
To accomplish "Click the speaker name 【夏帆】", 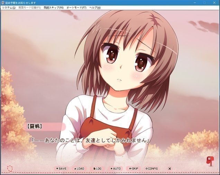I will pyautogui.click(x=35, y=126).
